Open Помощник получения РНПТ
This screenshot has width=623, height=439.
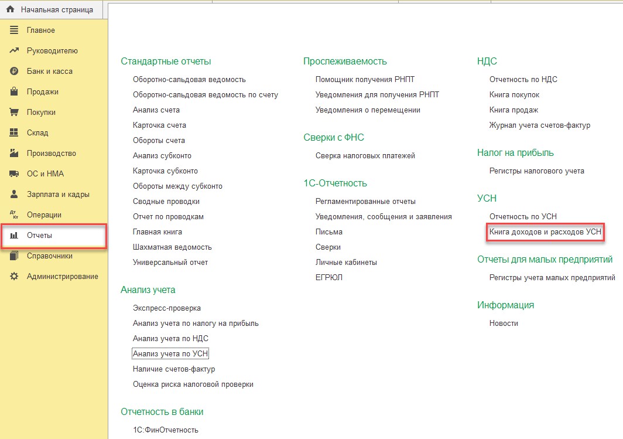(365, 80)
